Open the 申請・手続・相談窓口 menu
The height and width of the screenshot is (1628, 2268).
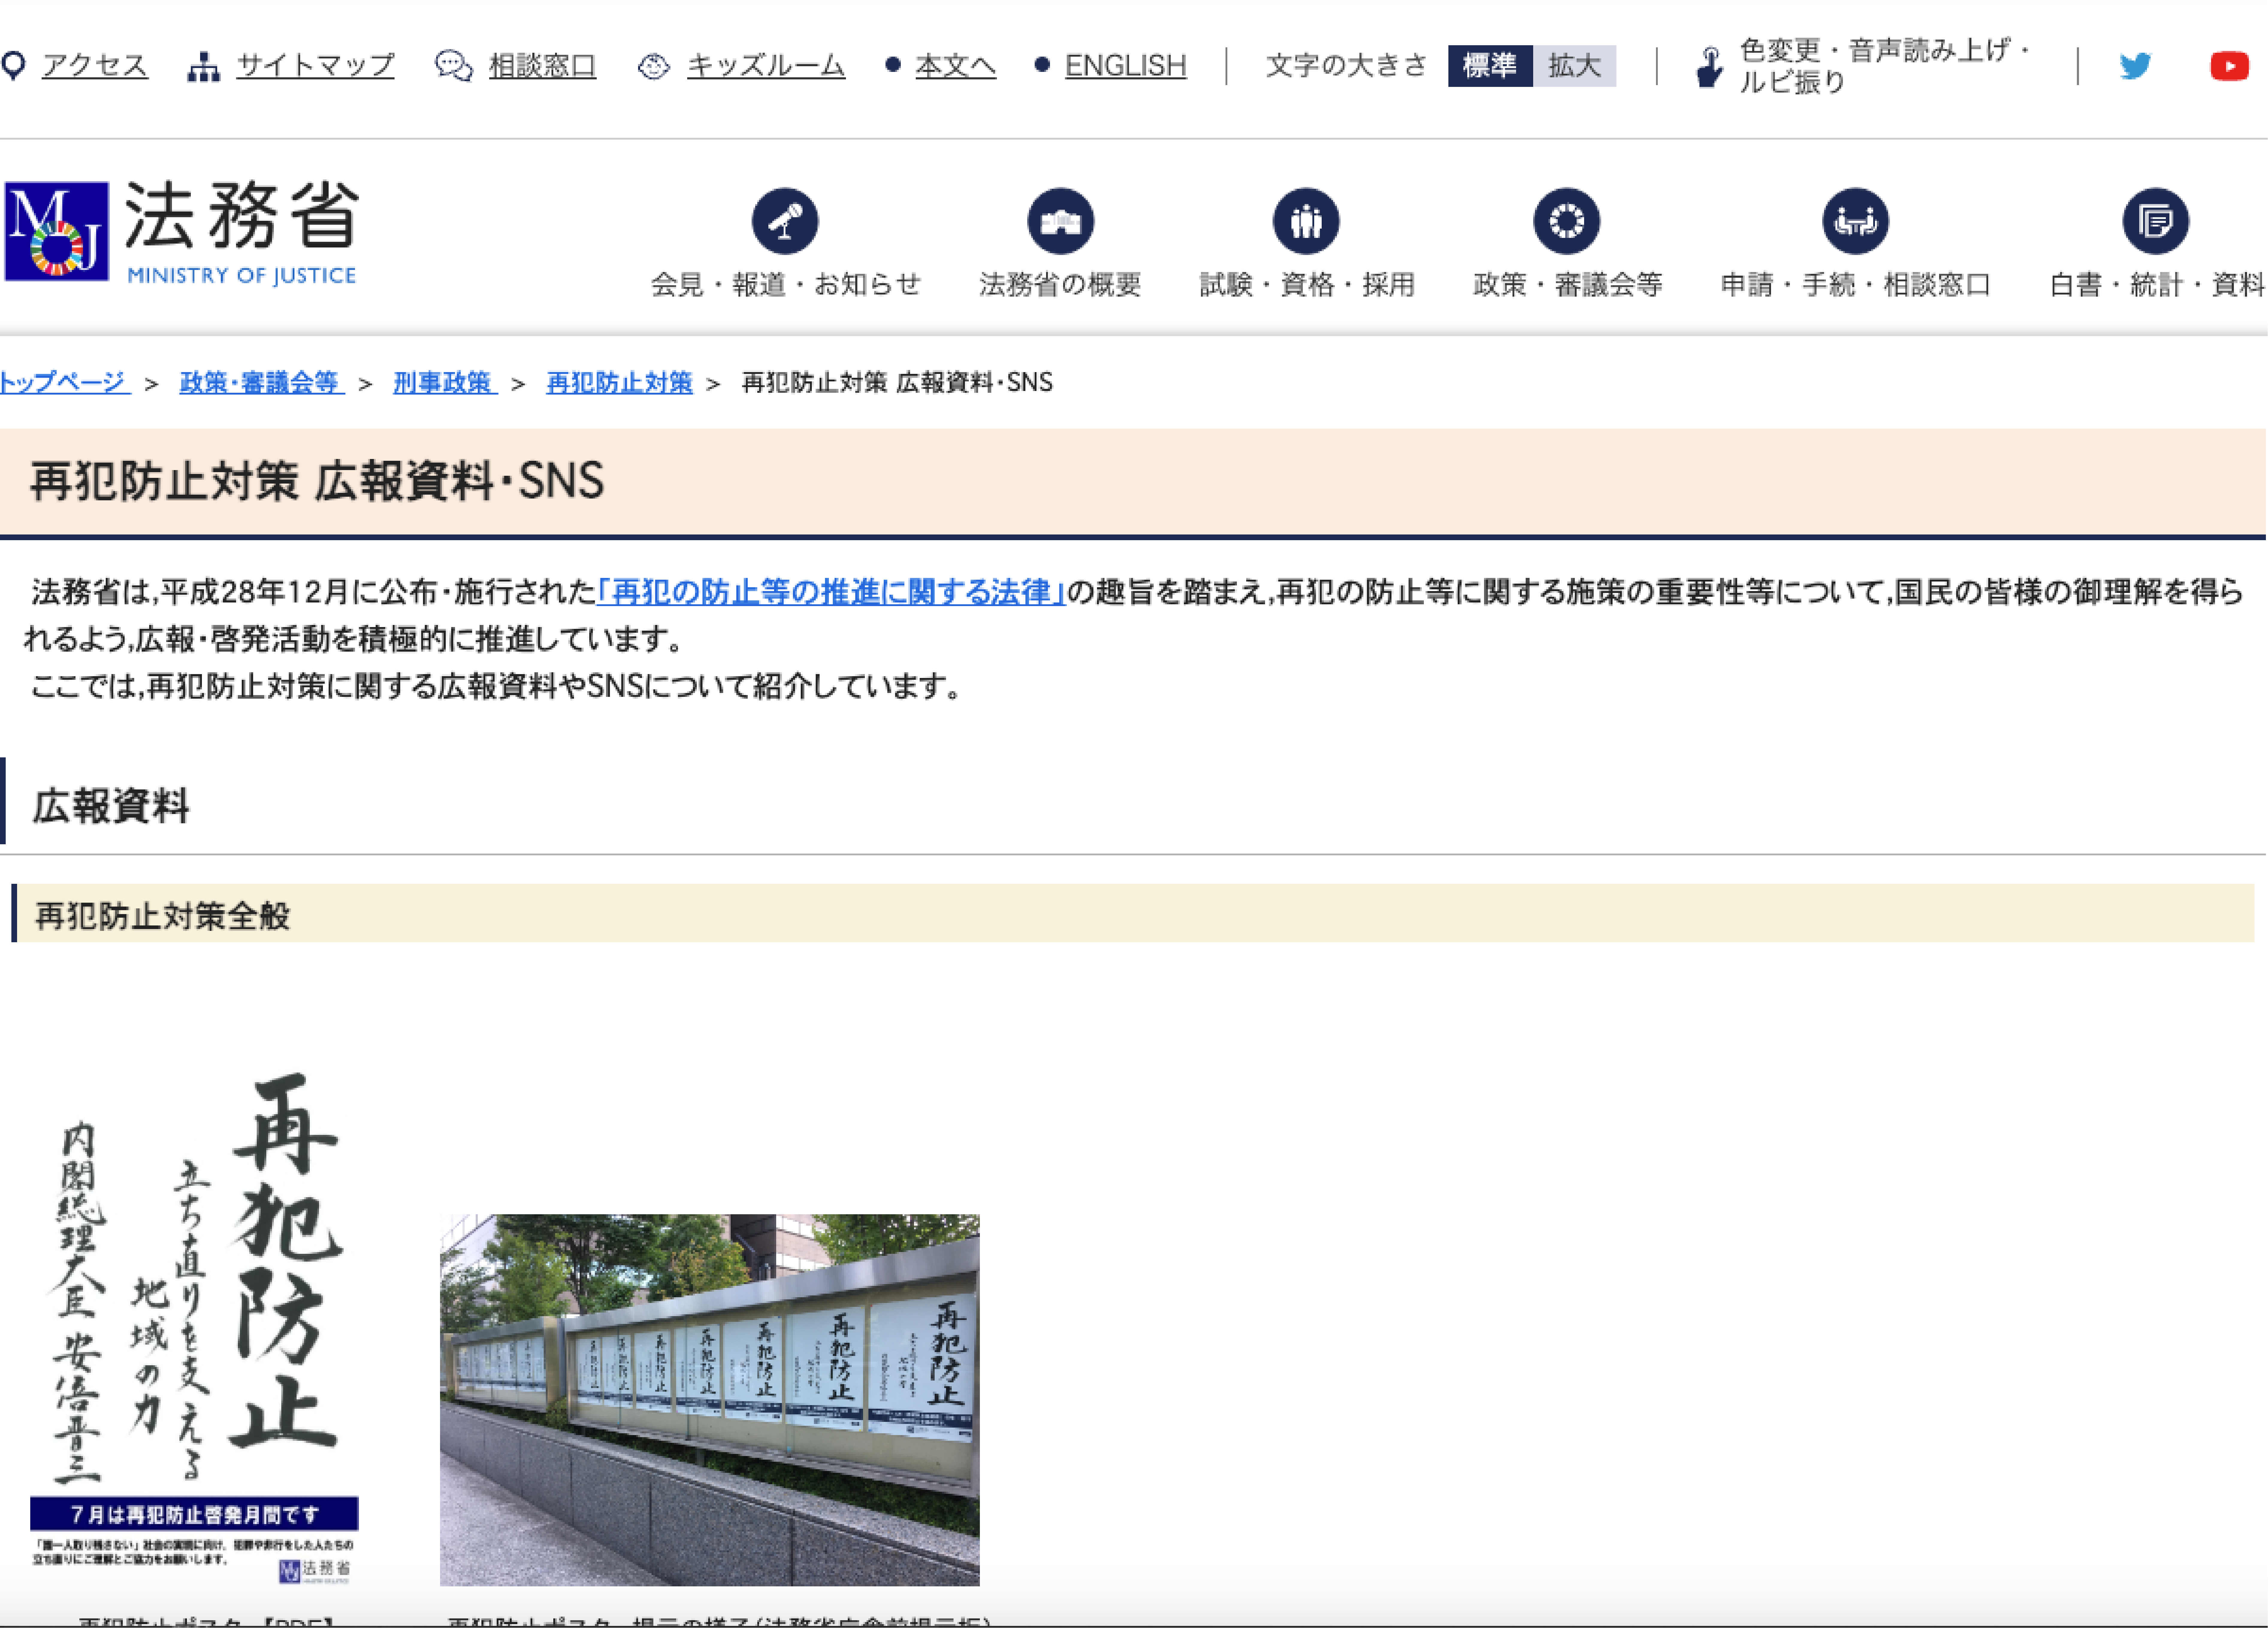[x=1856, y=285]
